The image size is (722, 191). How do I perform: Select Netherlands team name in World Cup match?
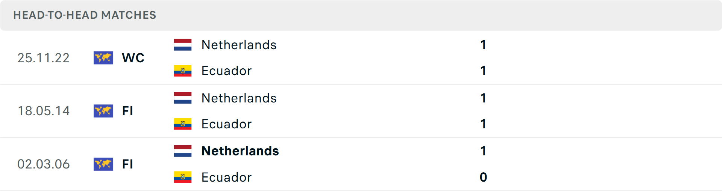(x=239, y=45)
